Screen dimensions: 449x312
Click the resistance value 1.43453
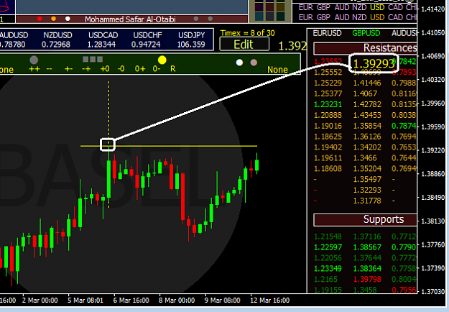(x=367, y=115)
